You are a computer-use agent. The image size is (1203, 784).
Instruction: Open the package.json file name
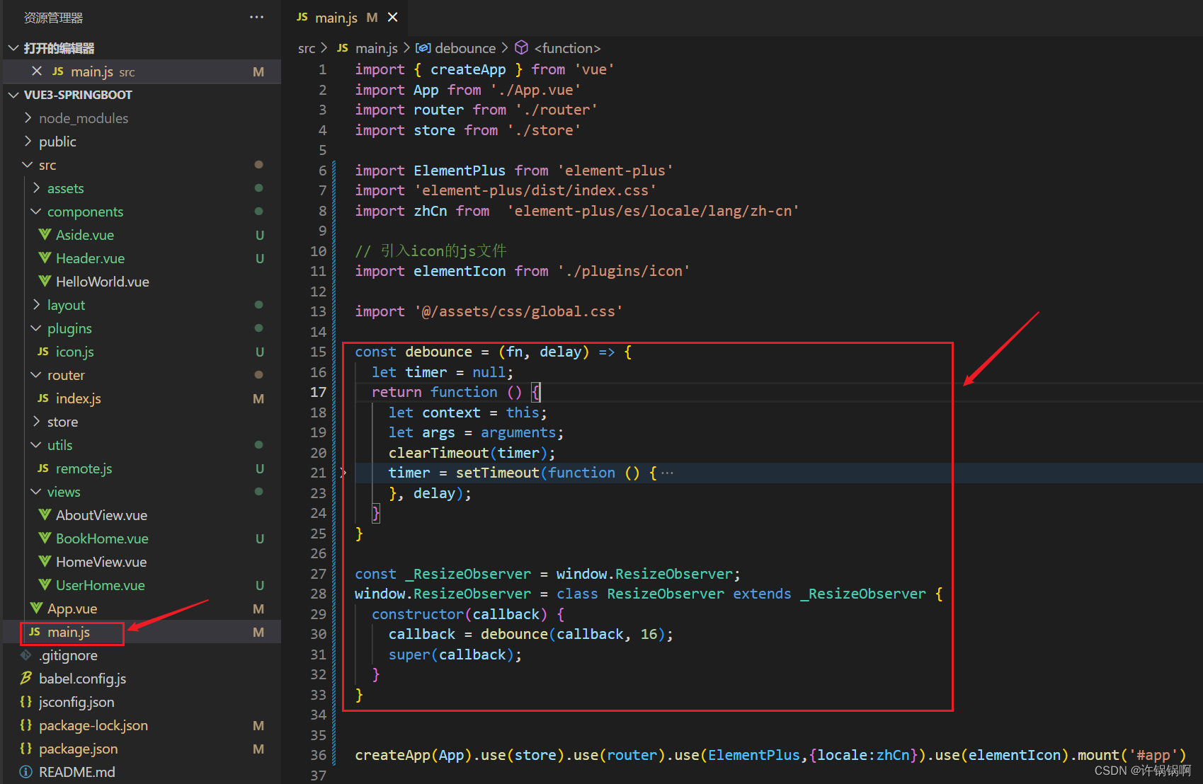pyautogui.click(x=79, y=749)
